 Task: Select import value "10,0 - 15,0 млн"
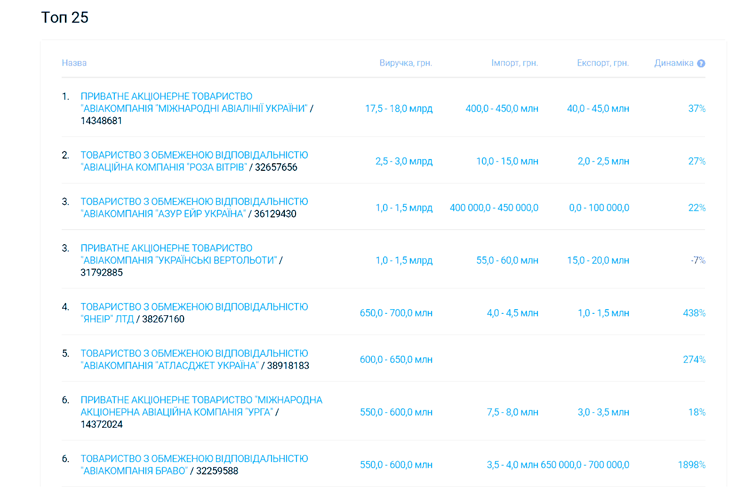(x=507, y=161)
